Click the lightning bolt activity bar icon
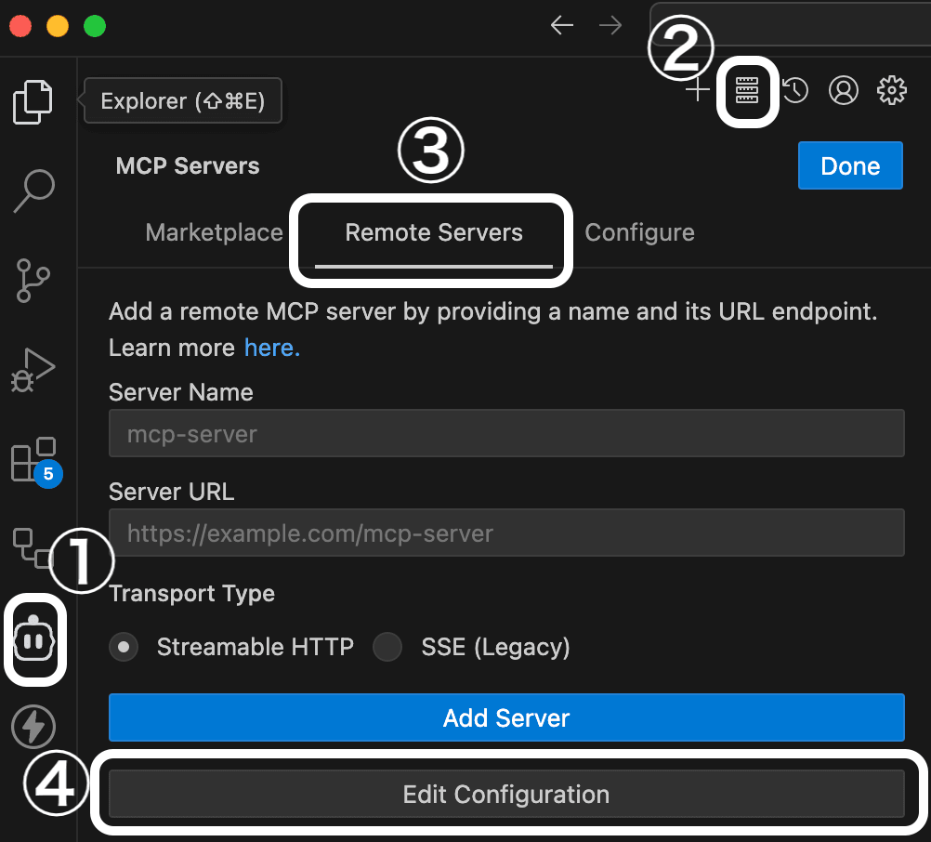This screenshot has width=931, height=842. pyautogui.click(x=33, y=727)
